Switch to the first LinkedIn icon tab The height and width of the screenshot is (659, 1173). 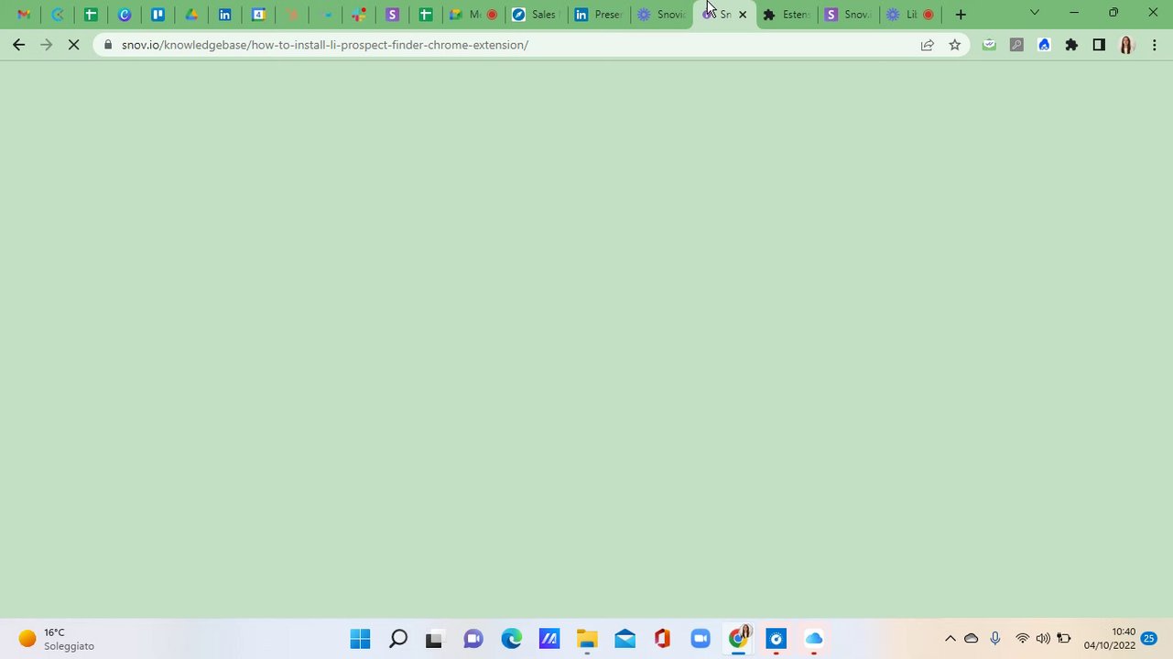(225, 15)
